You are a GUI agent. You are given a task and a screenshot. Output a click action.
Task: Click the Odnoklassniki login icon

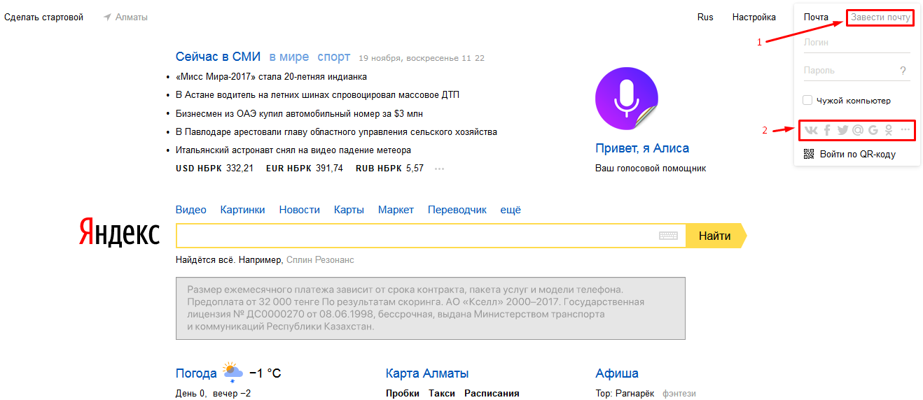(889, 130)
